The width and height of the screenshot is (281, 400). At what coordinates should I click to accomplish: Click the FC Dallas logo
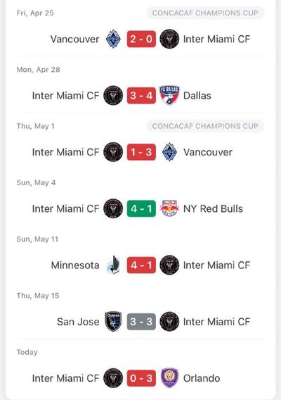click(x=169, y=95)
